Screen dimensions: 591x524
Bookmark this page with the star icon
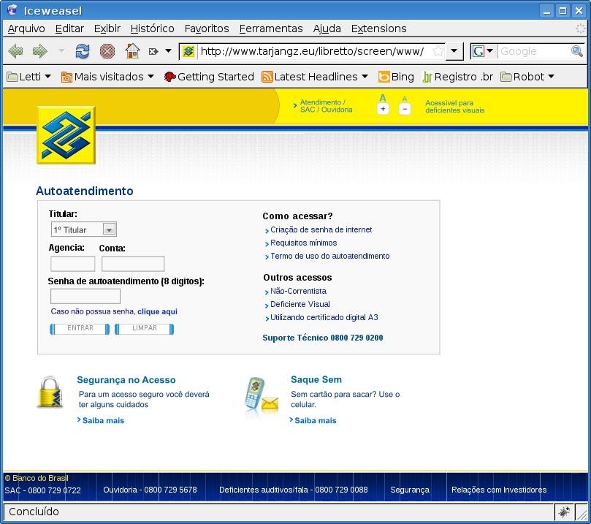coord(438,51)
